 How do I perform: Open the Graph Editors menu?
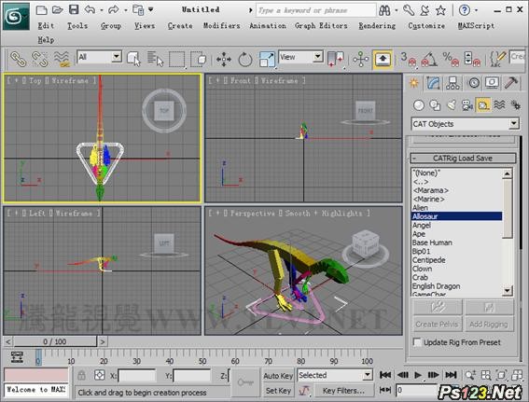click(x=321, y=25)
